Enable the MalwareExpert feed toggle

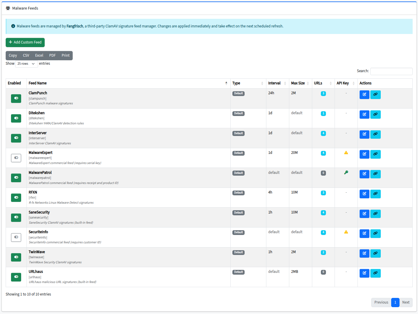tap(16, 158)
